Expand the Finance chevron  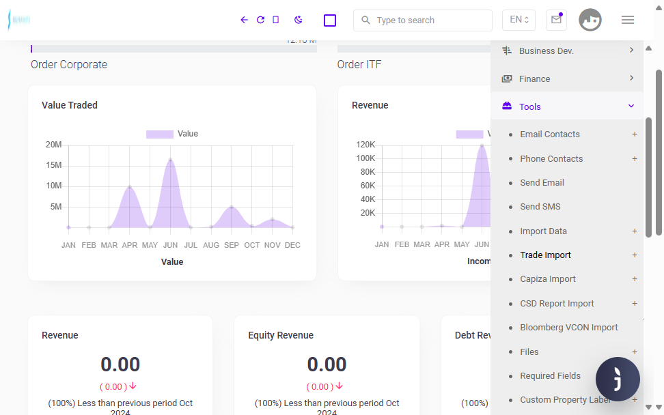pos(631,78)
